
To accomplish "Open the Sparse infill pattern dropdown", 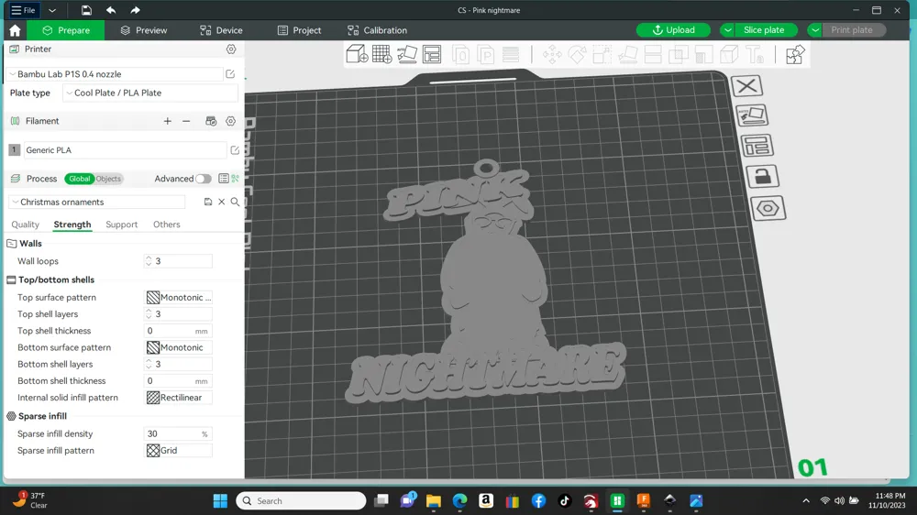I will (x=180, y=451).
